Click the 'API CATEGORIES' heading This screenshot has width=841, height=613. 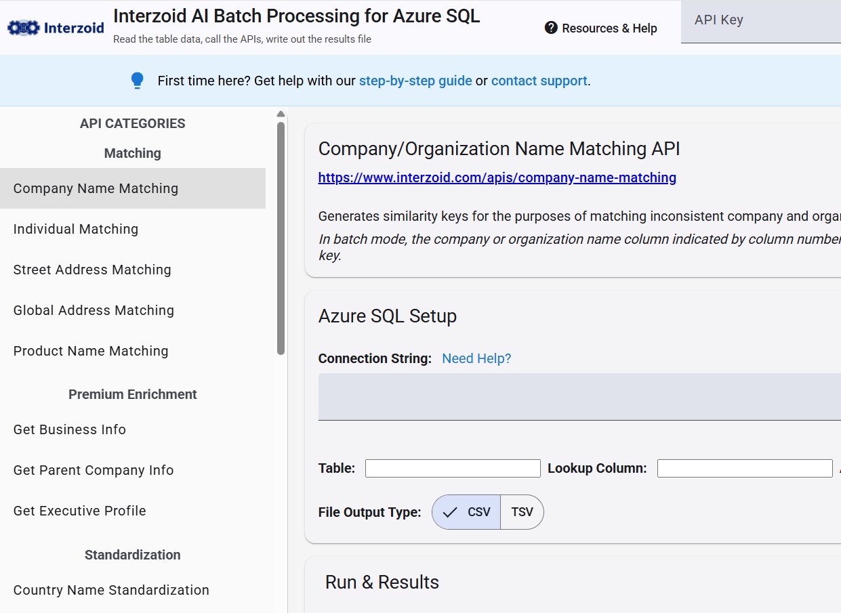pos(133,123)
